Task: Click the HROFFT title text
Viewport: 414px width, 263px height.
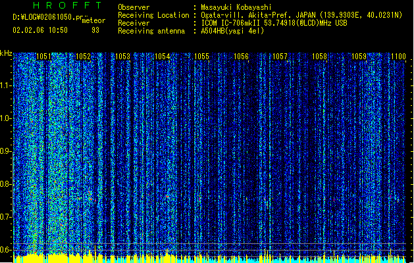Action: pos(67,5)
